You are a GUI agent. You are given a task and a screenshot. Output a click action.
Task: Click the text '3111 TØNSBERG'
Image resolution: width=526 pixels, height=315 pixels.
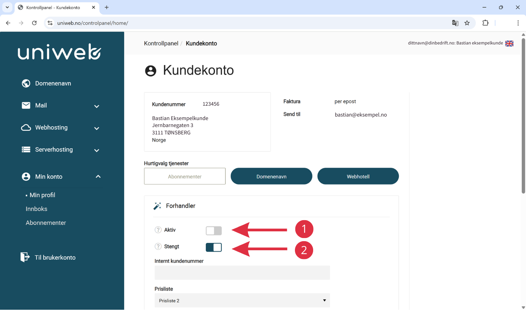pyautogui.click(x=171, y=133)
